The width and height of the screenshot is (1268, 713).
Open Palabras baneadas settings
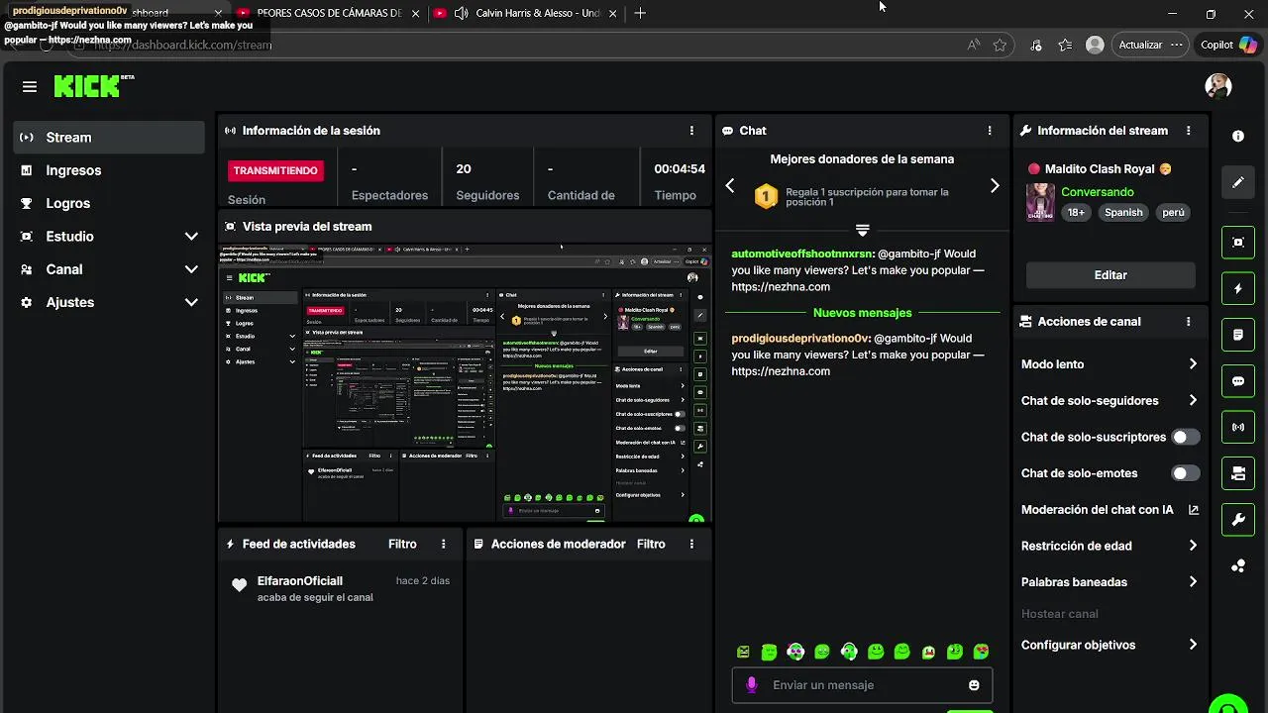pyautogui.click(x=1109, y=582)
